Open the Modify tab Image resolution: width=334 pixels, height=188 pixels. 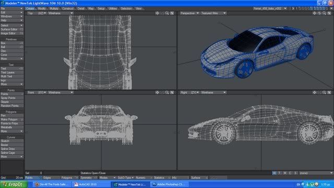coord(42,8)
